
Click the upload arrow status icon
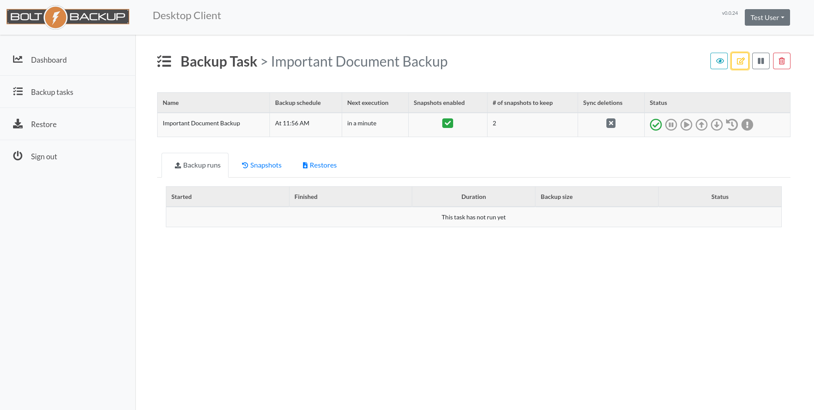pos(701,125)
